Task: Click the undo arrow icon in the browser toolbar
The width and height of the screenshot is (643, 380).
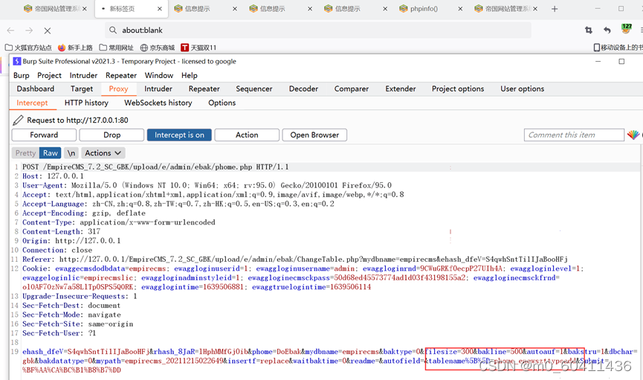Action: point(607,30)
